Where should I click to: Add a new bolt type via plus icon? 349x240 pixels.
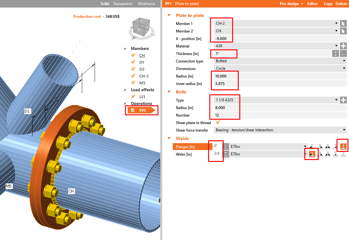tap(343, 100)
